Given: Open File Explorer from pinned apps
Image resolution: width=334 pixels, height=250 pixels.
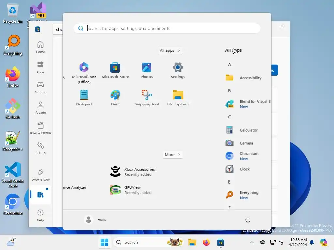Looking at the screenshot, I should click(178, 98).
